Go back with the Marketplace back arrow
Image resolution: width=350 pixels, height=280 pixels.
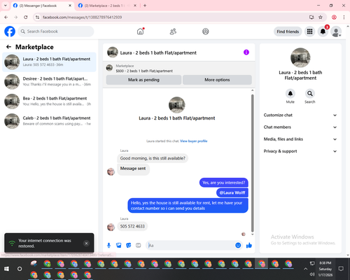coord(8,47)
